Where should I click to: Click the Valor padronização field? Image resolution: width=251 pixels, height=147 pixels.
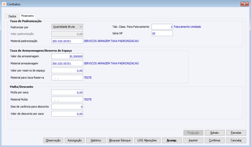pos(67,34)
